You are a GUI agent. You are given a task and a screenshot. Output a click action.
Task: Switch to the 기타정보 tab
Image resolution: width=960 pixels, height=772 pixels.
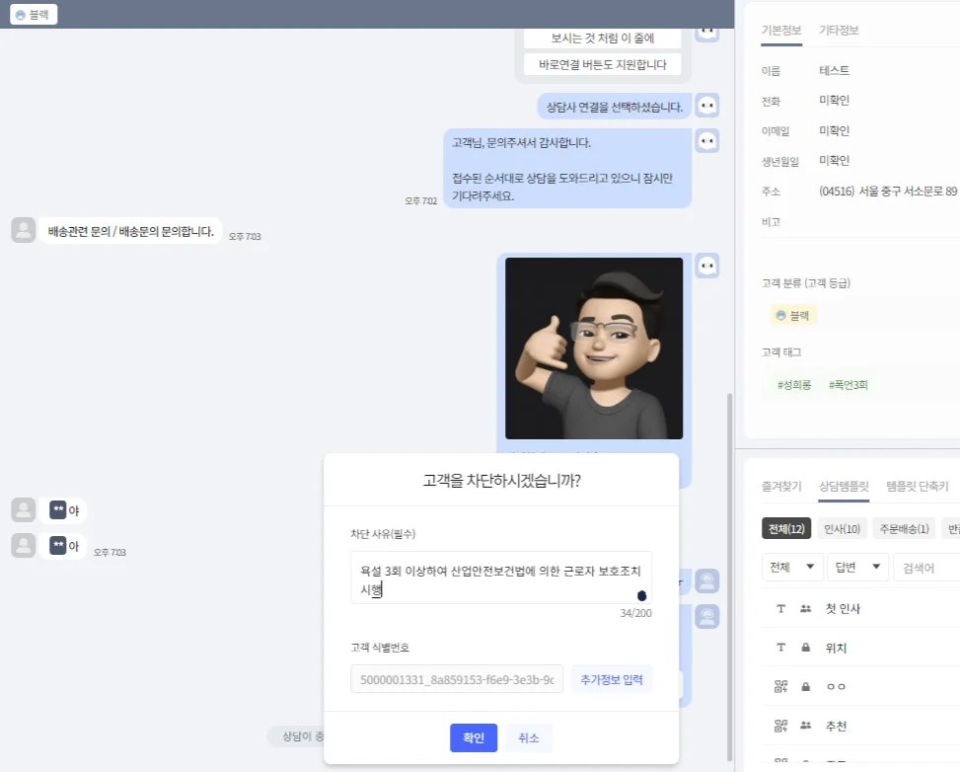pyautogui.click(x=840, y=31)
